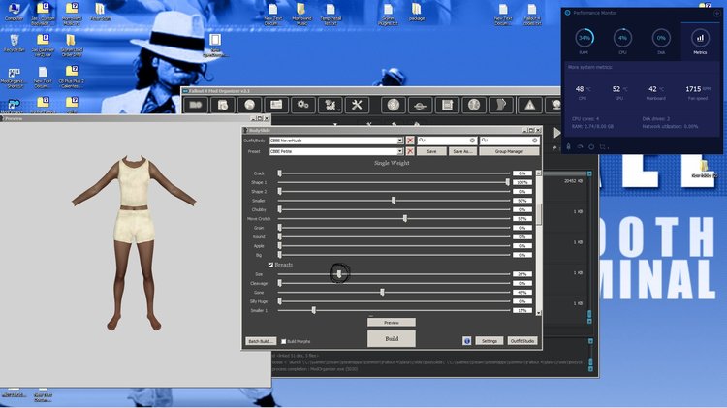Click the Smaller 1 slider track
The width and height of the screenshot is (727, 408).
pyautogui.click(x=395, y=310)
